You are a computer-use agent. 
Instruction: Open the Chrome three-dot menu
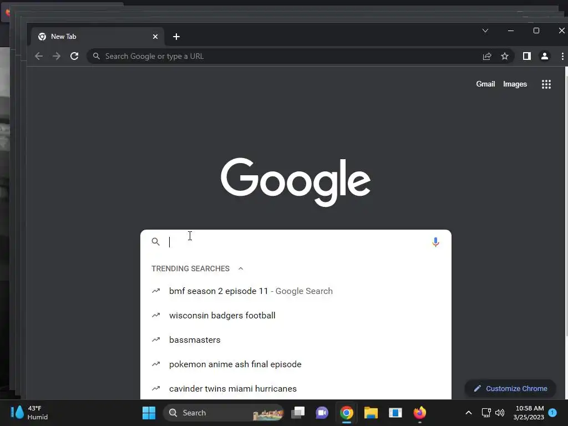(562, 56)
